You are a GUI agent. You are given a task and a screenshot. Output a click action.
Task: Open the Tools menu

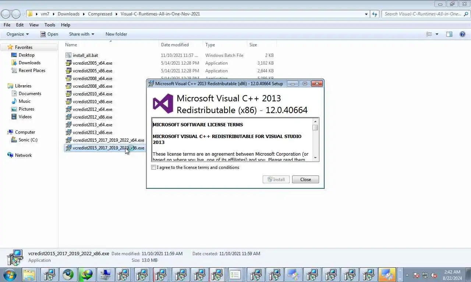[x=50, y=25]
